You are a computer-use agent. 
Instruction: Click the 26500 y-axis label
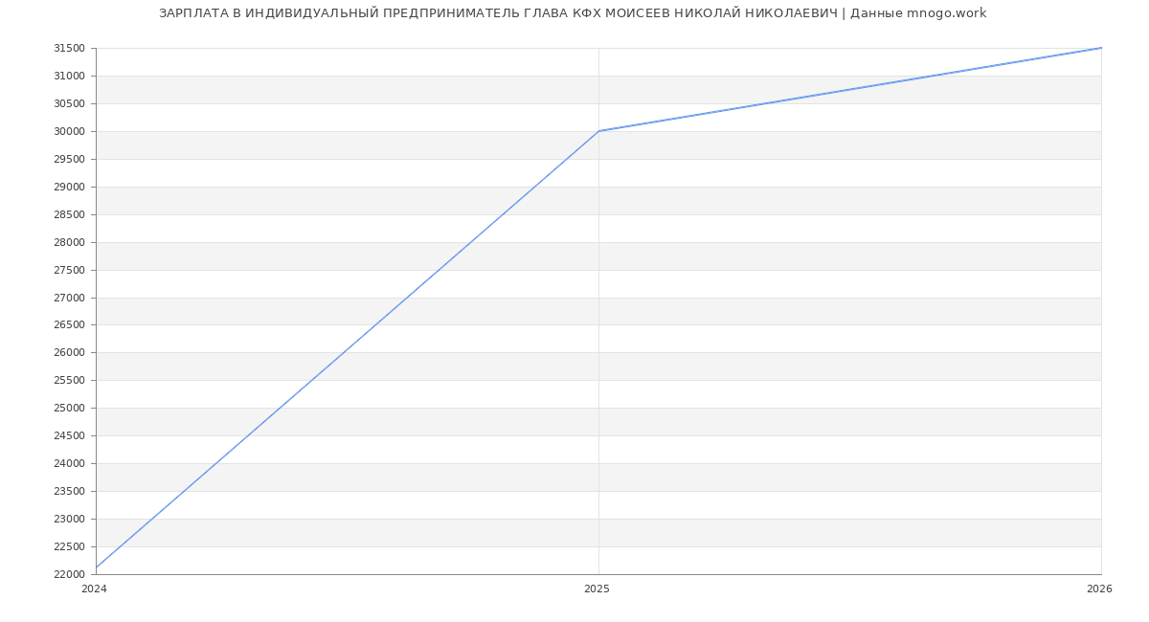(69, 325)
